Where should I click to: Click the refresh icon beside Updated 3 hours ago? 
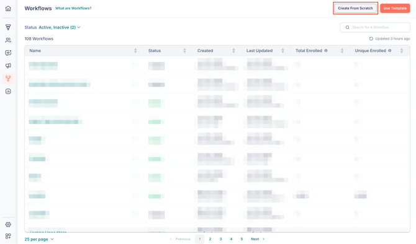tap(371, 38)
